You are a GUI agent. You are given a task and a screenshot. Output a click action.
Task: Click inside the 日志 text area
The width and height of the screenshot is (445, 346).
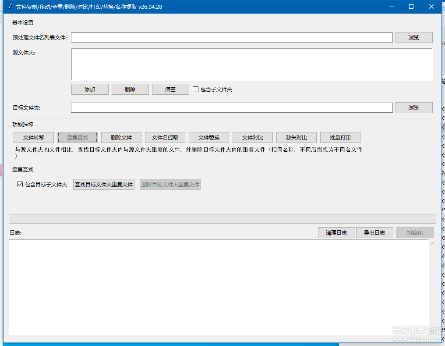coord(219,287)
